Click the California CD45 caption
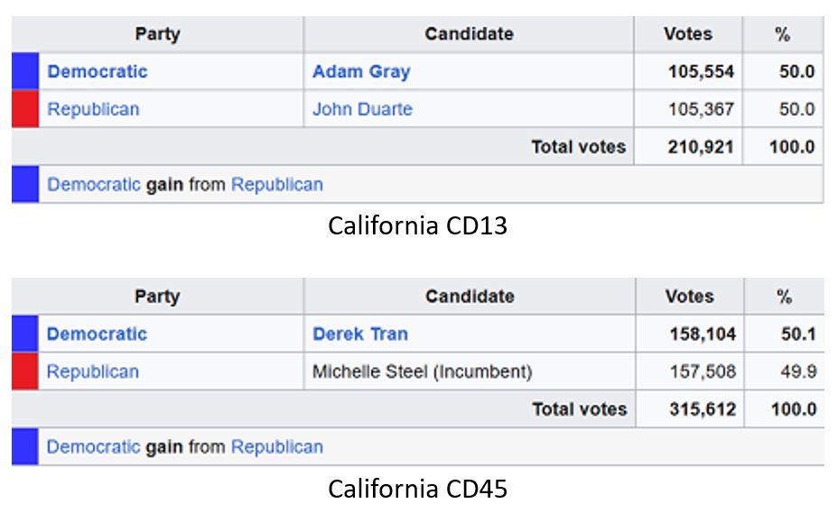 [x=417, y=490]
